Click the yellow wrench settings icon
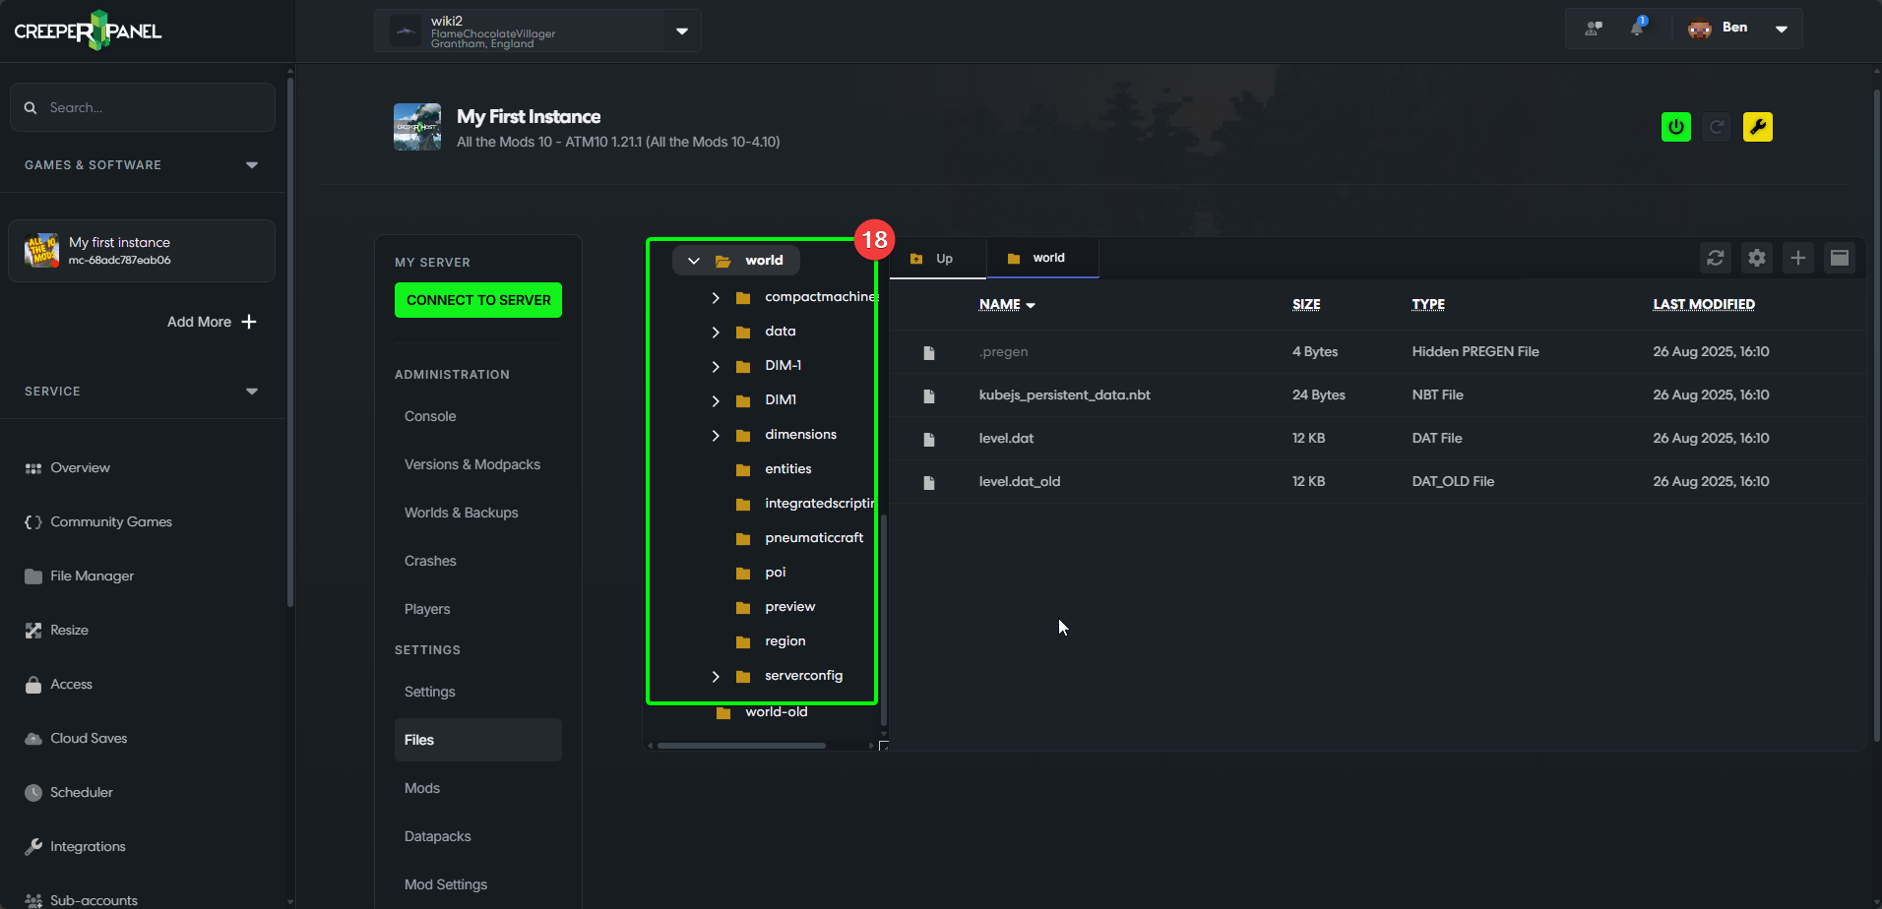The height and width of the screenshot is (909, 1882). point(1757,127)
